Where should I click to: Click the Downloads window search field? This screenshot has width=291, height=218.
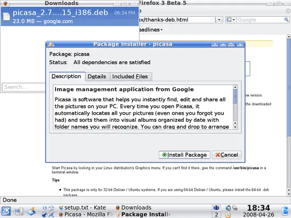(24, 87)
